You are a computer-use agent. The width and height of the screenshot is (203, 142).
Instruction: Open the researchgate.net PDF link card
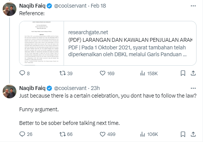(108, 43)
